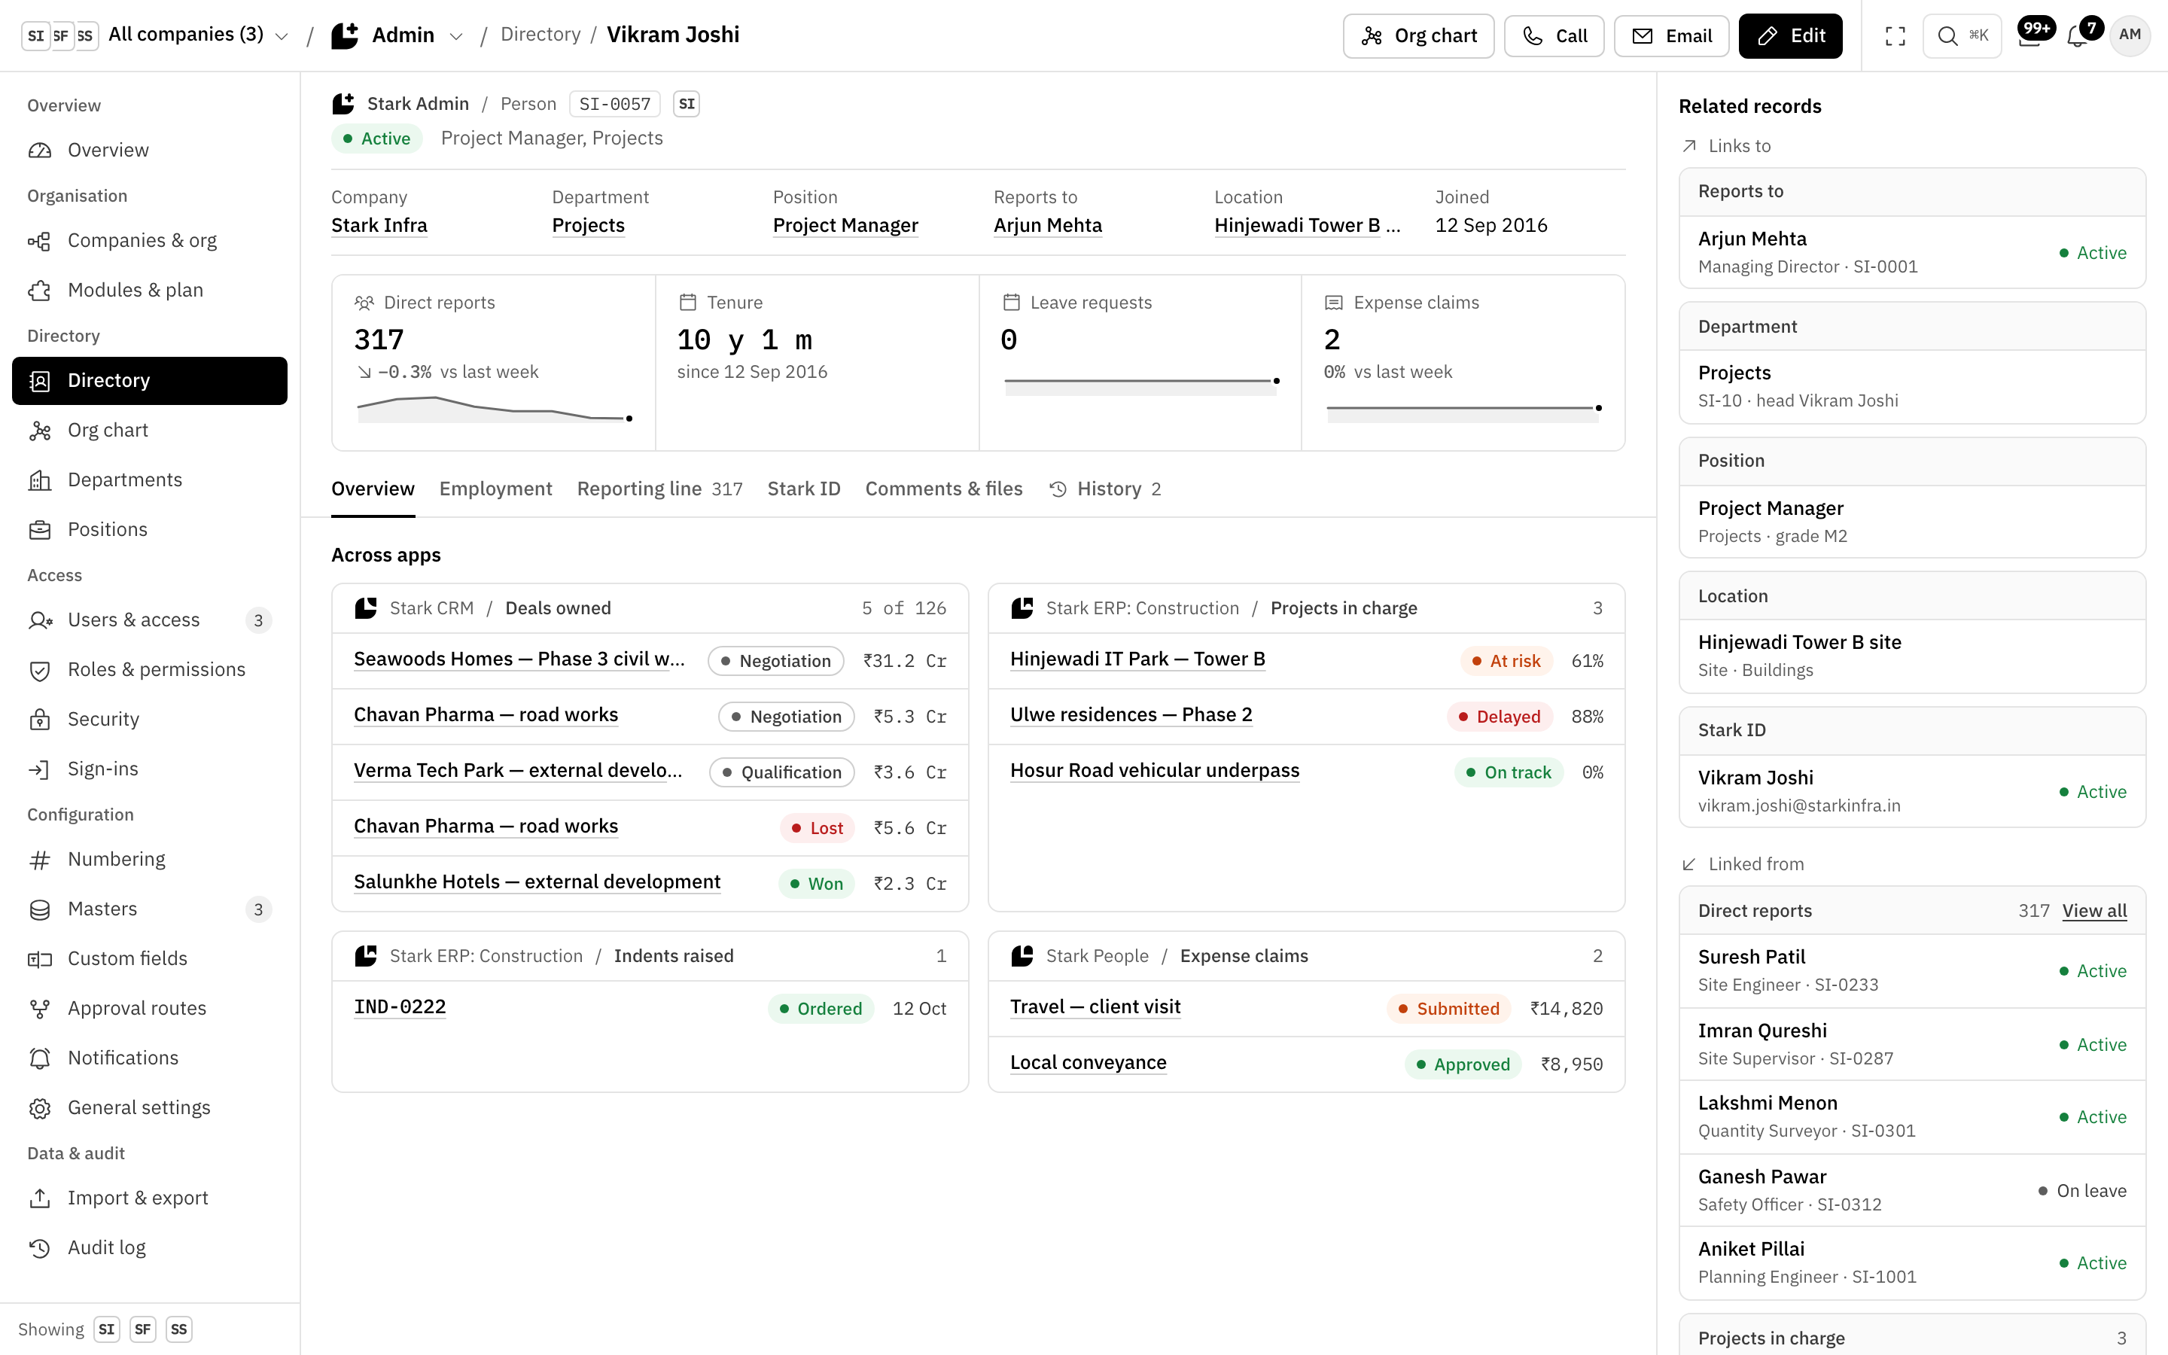Click the Org chart button in header
The width and height of the screenshot is (2168, 1355).
(1418, 36)
